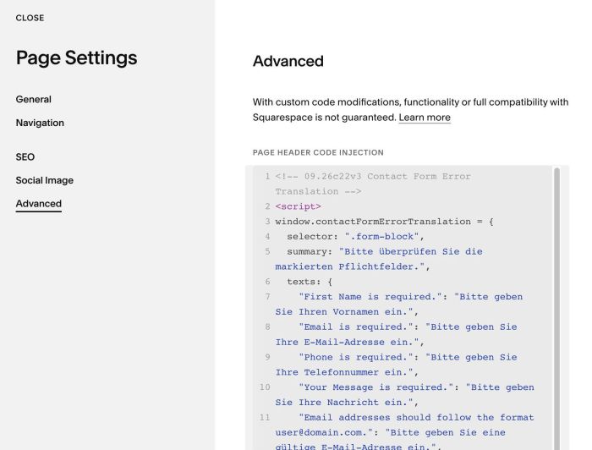The image size is (592, 450).
Task: Click the summary "Bitte überprüfen Sie" line
Action: [x=379, y=259]
